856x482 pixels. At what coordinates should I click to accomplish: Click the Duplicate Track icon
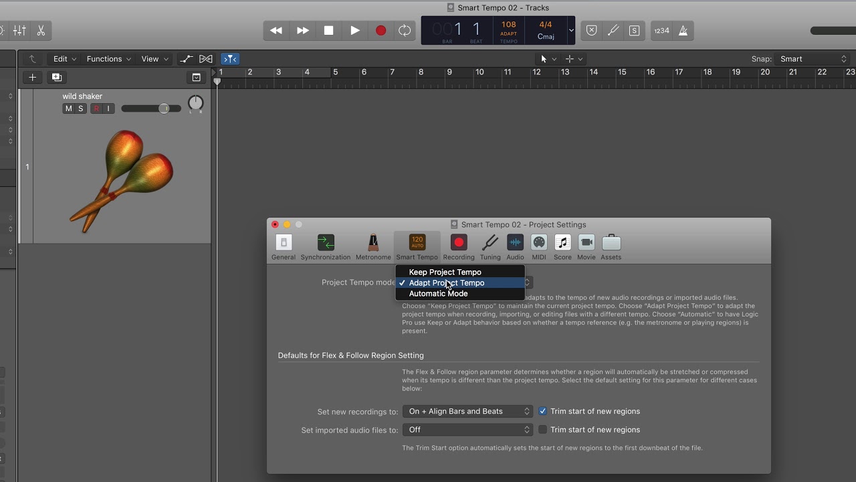pos(57,78)
